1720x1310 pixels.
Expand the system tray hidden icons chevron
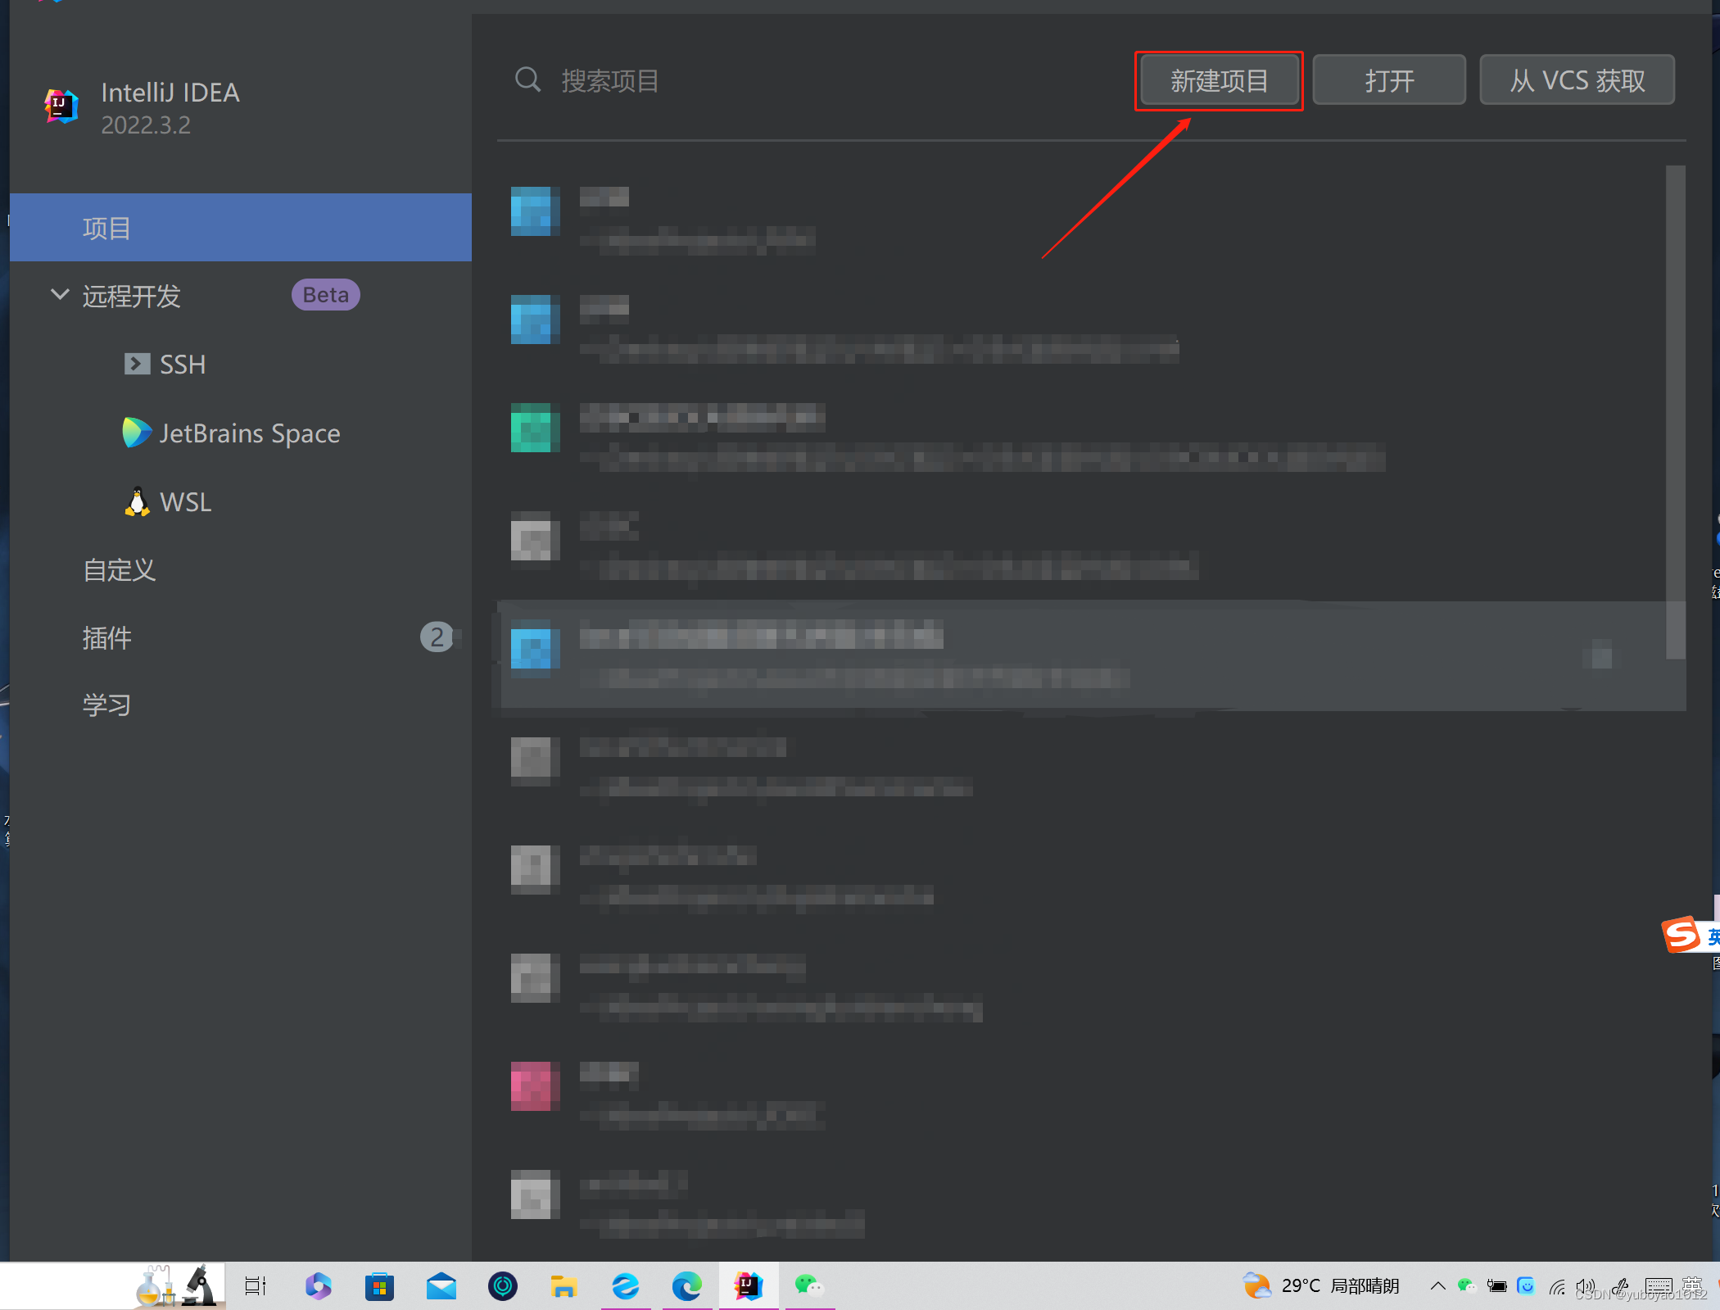1437,1285
